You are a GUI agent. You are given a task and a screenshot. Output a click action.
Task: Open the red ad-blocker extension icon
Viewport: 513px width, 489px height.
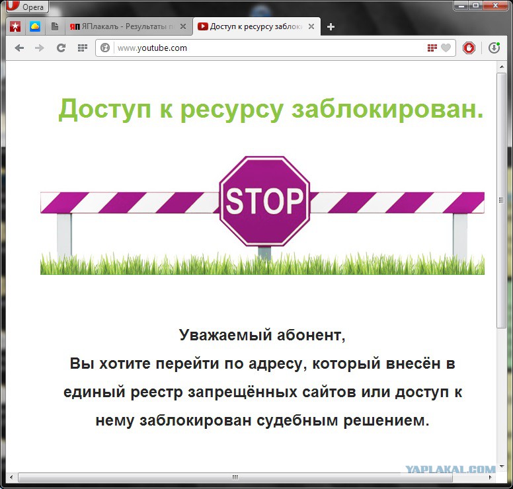click(x=469, y=48)
